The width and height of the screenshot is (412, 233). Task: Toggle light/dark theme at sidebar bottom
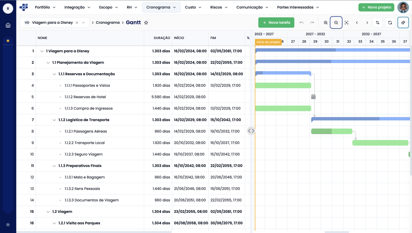tap(8, 225)
